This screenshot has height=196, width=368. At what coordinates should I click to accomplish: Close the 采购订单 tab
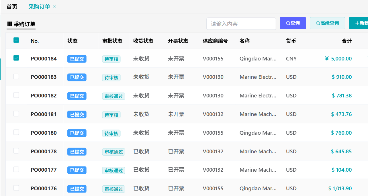point(55,6)
